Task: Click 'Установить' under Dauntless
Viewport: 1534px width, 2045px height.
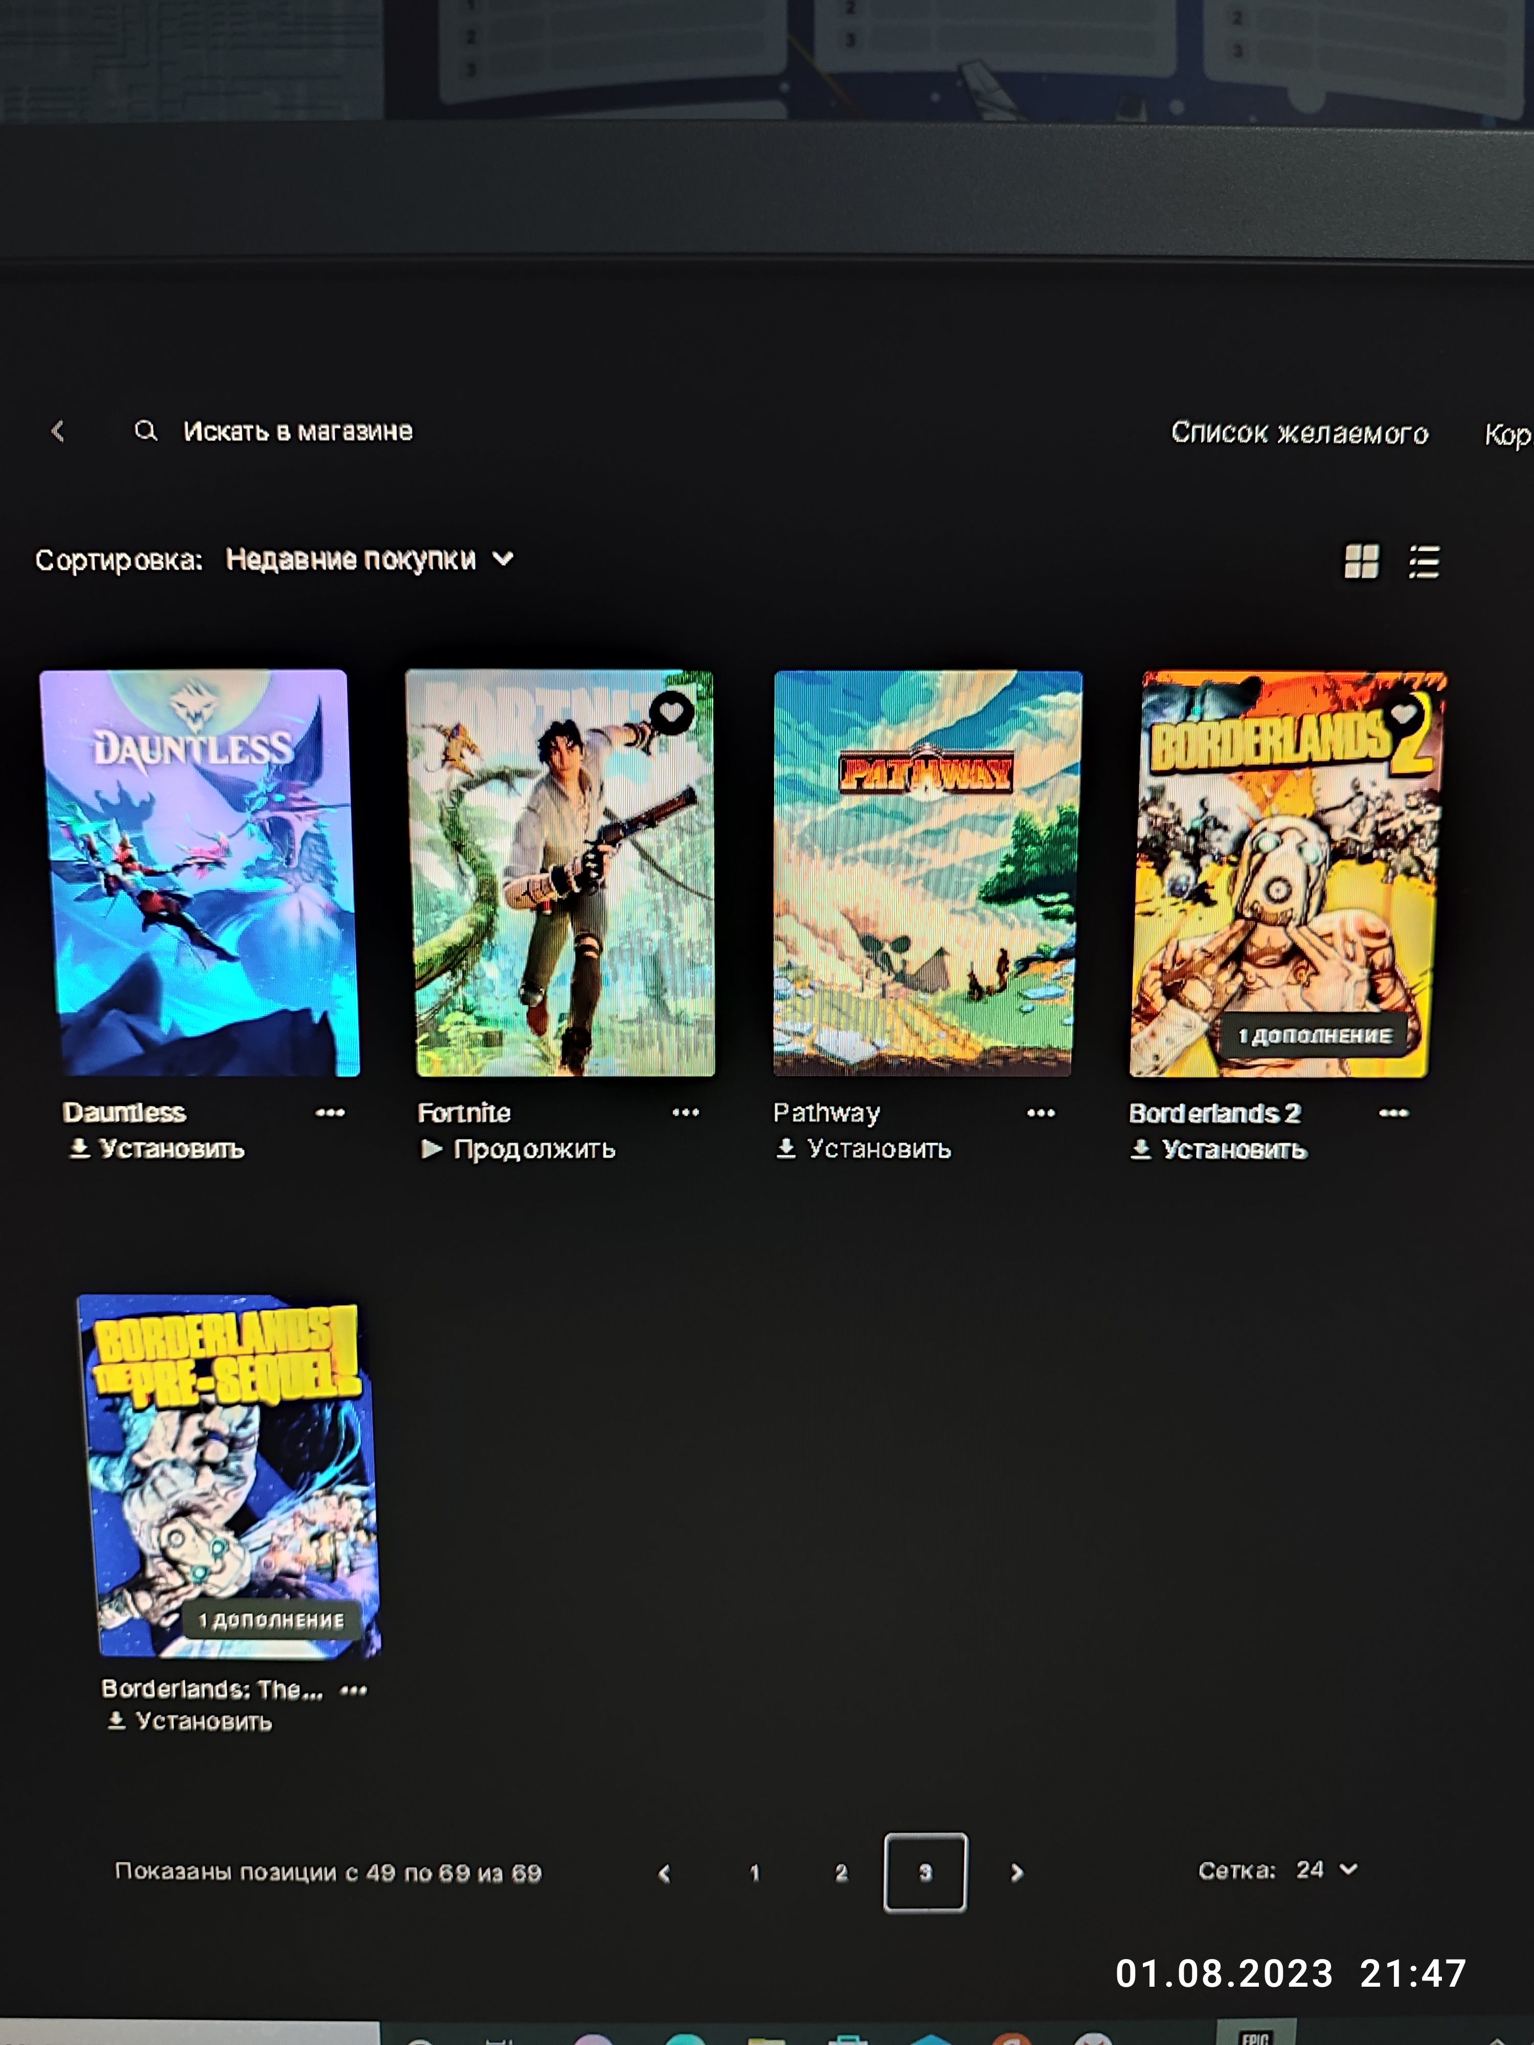Action: (x=156, y=1149)
